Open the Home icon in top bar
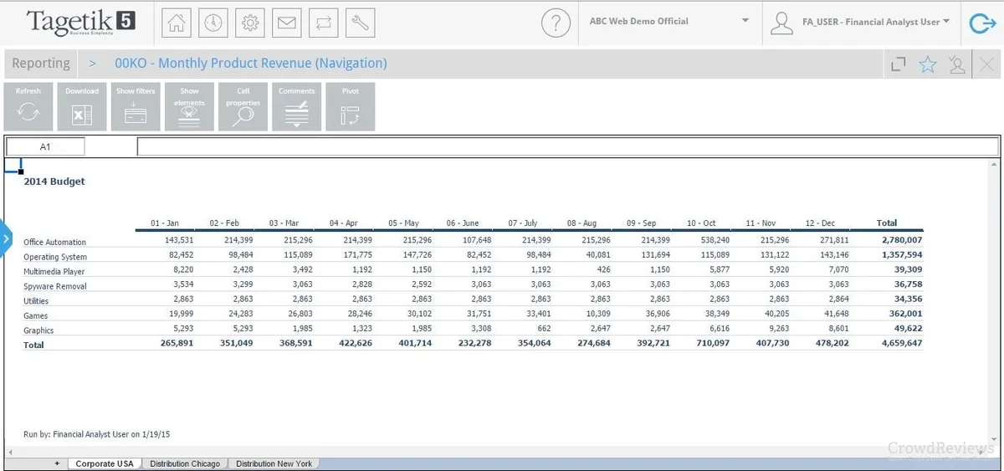This screenshot has width=1004, height=471. pyautogui.click(x=177, y=23)
